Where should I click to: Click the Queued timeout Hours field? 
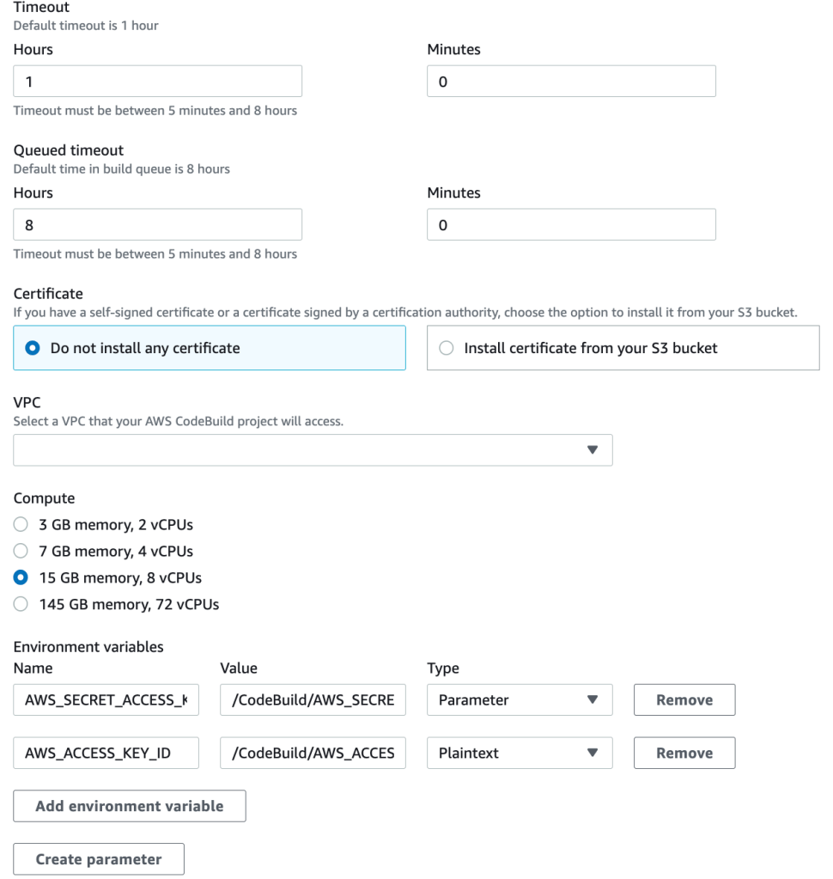tap(158, 225)
